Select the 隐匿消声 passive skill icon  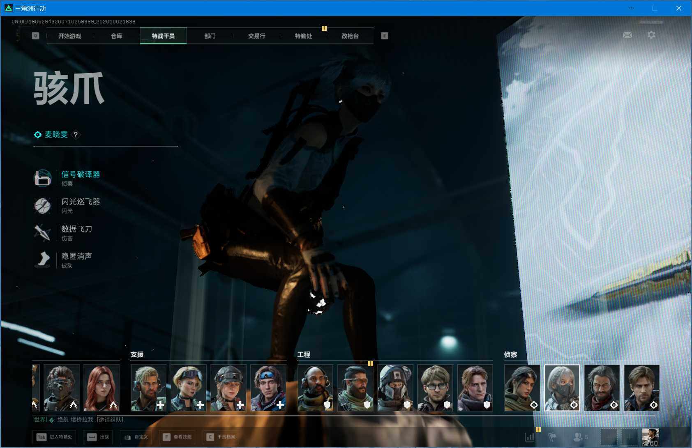tap(42, 260)
